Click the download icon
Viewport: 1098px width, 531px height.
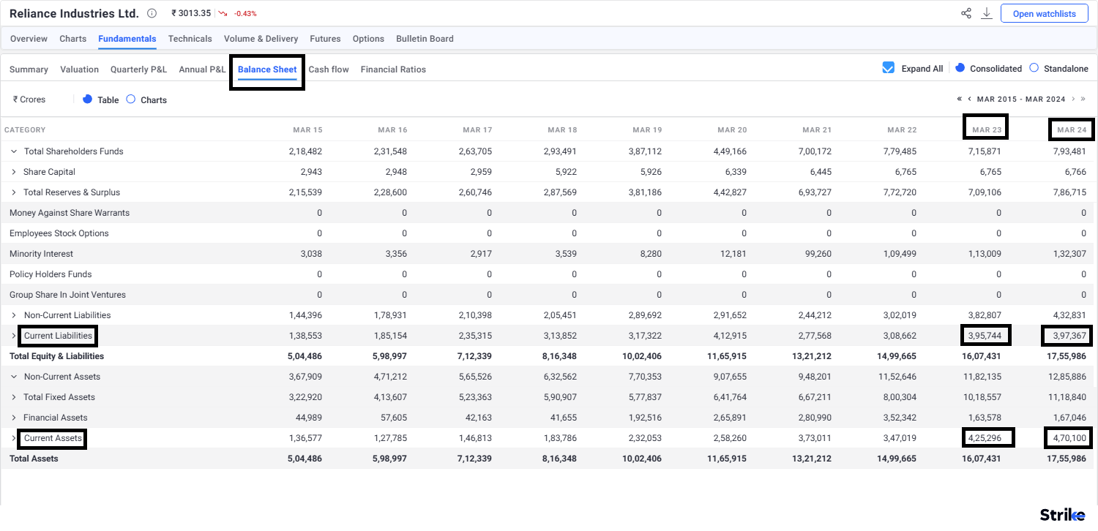(987, 13)
